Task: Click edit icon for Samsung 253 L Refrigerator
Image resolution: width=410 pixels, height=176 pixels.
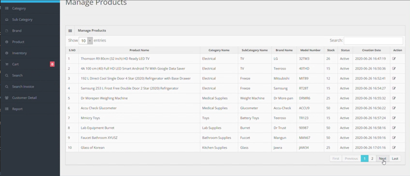Action: click(x=394, y=88)
